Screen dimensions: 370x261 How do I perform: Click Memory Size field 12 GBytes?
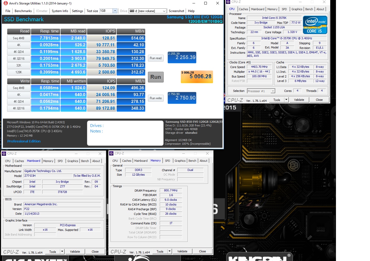[138, 175]
